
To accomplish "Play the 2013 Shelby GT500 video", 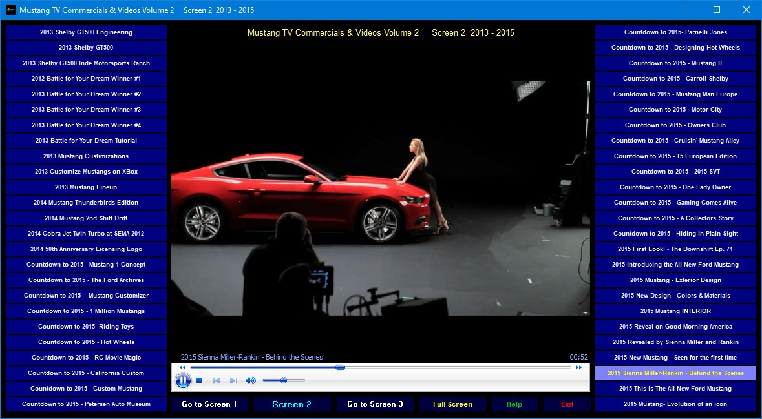I will coord(86,48).
